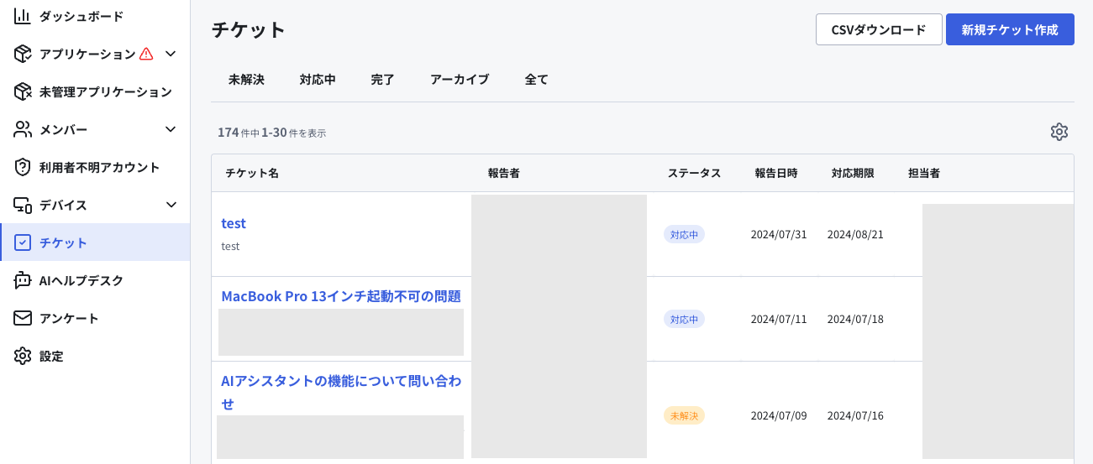1093x464 pixels.
Task: Click the チケット checkbox icon in sidebar
Action: (23, 242)
